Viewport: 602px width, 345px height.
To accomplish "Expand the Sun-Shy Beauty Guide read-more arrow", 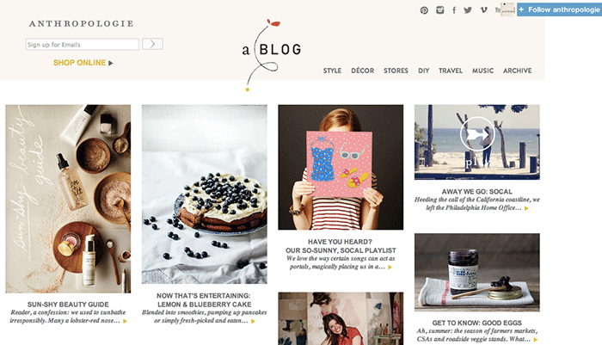I will click(x=125, y=321).
